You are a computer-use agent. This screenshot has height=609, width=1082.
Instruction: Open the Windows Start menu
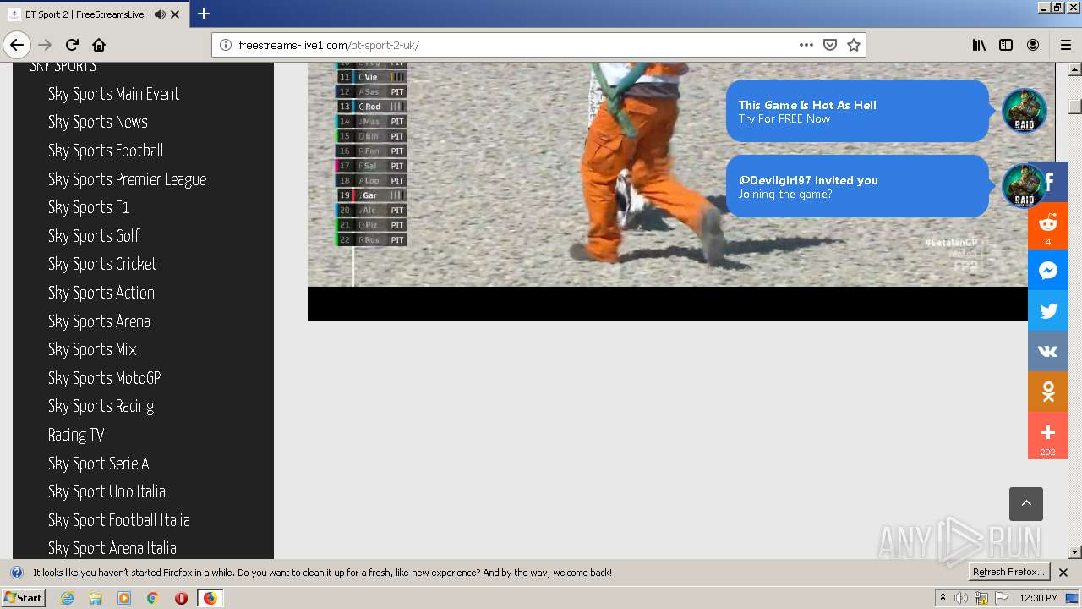[23, 598]
